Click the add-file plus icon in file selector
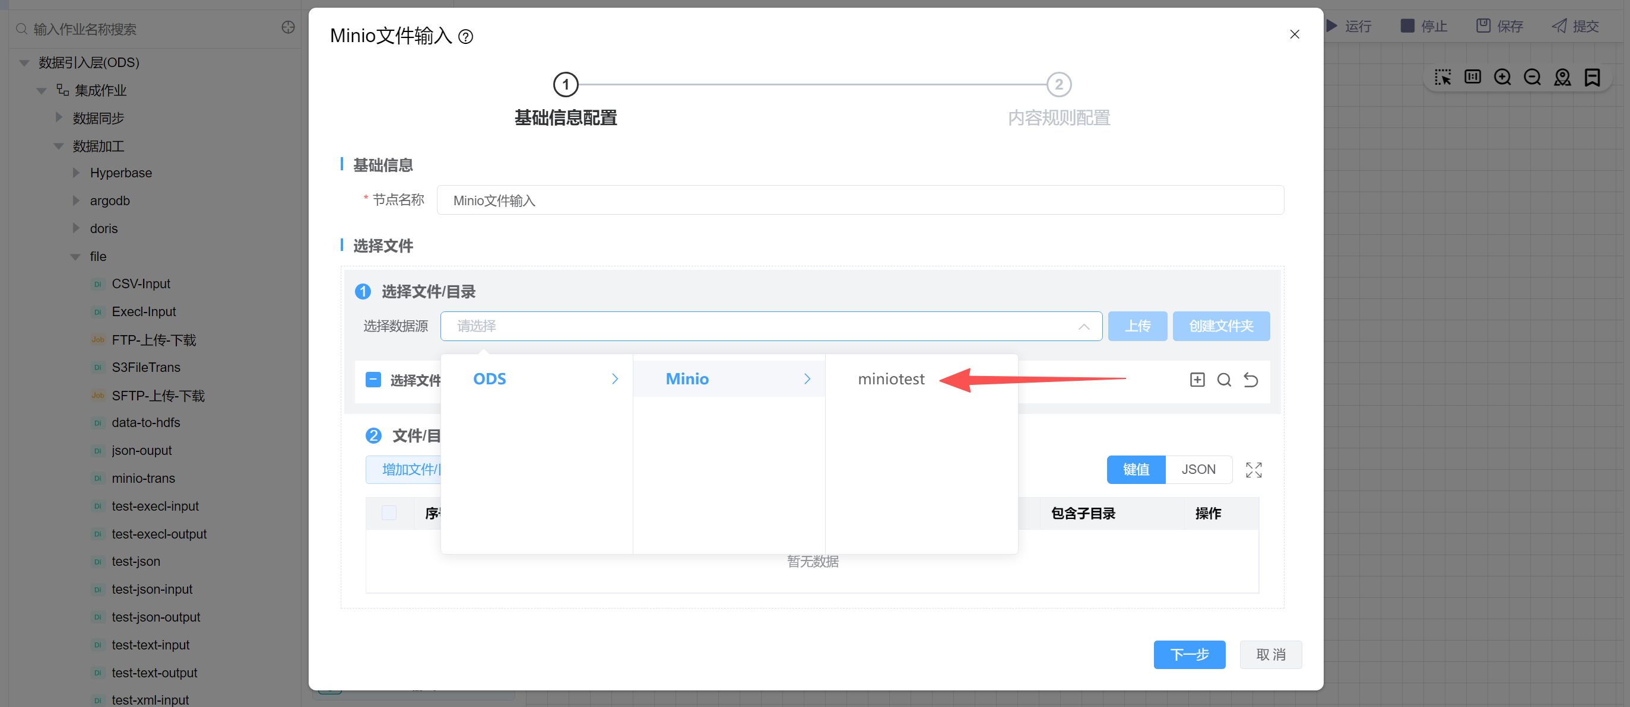This screenshot has width=1630, height=707. tap(1197, 380)
